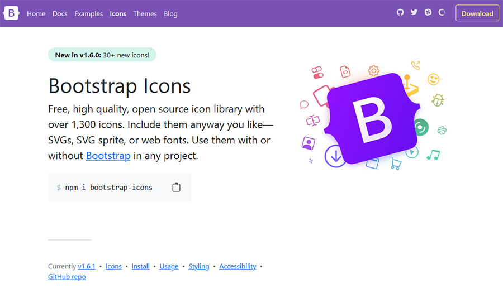
Task: Jump to the Usage section link
Action: click(169, 266)
